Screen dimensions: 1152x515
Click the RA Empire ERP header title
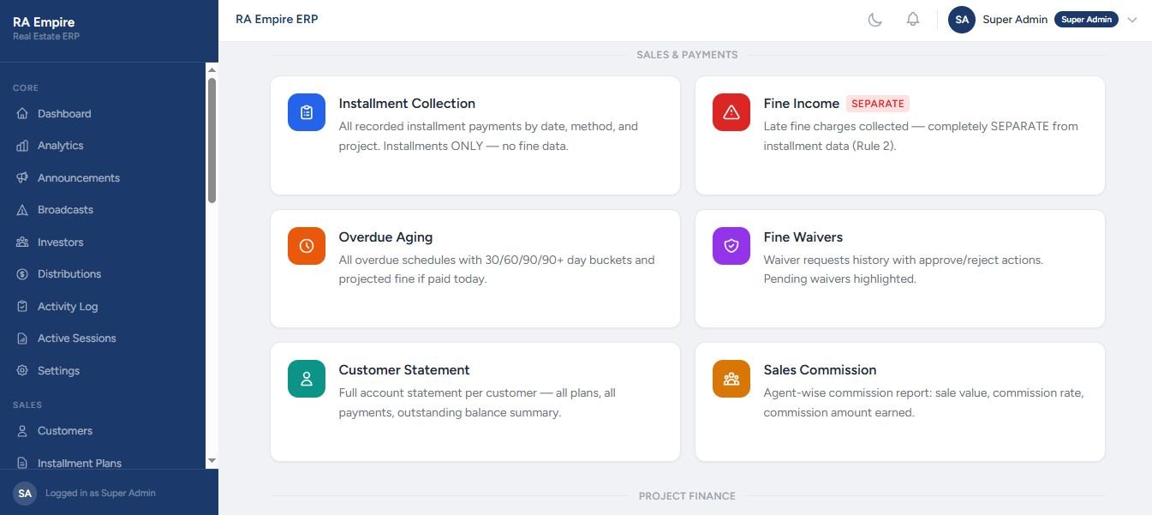(277, 19)
